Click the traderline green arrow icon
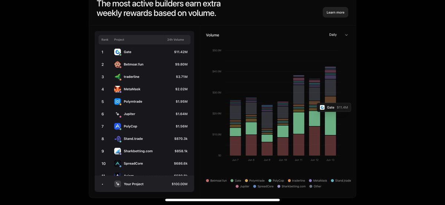Image resolution: width=445 pixels, height=205 pixels. point(118,77)
